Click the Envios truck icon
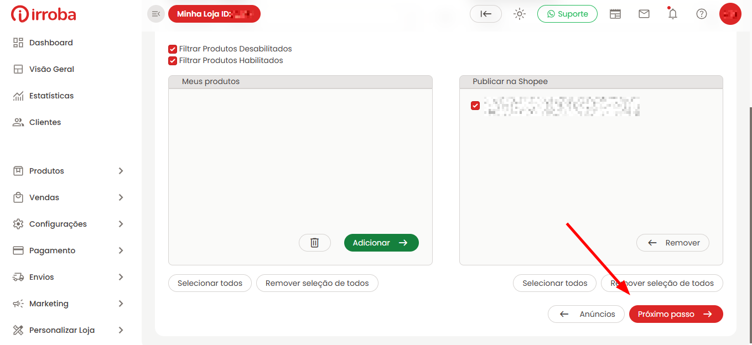Screen dimensions: 752x345 [18, 277]
